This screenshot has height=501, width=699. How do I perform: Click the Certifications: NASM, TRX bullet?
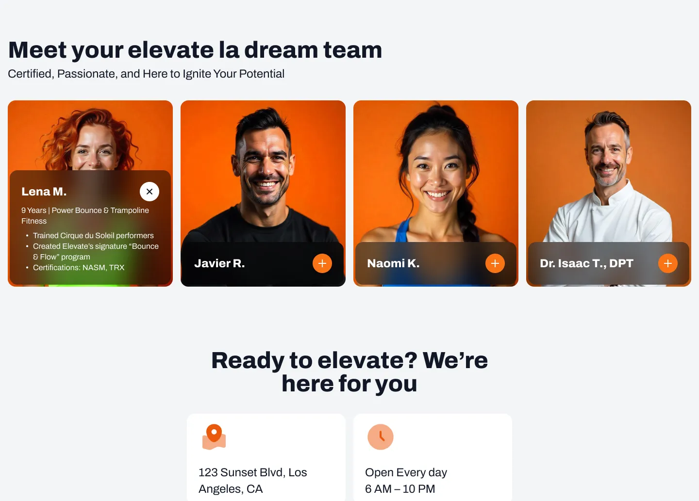click(79, 267)
